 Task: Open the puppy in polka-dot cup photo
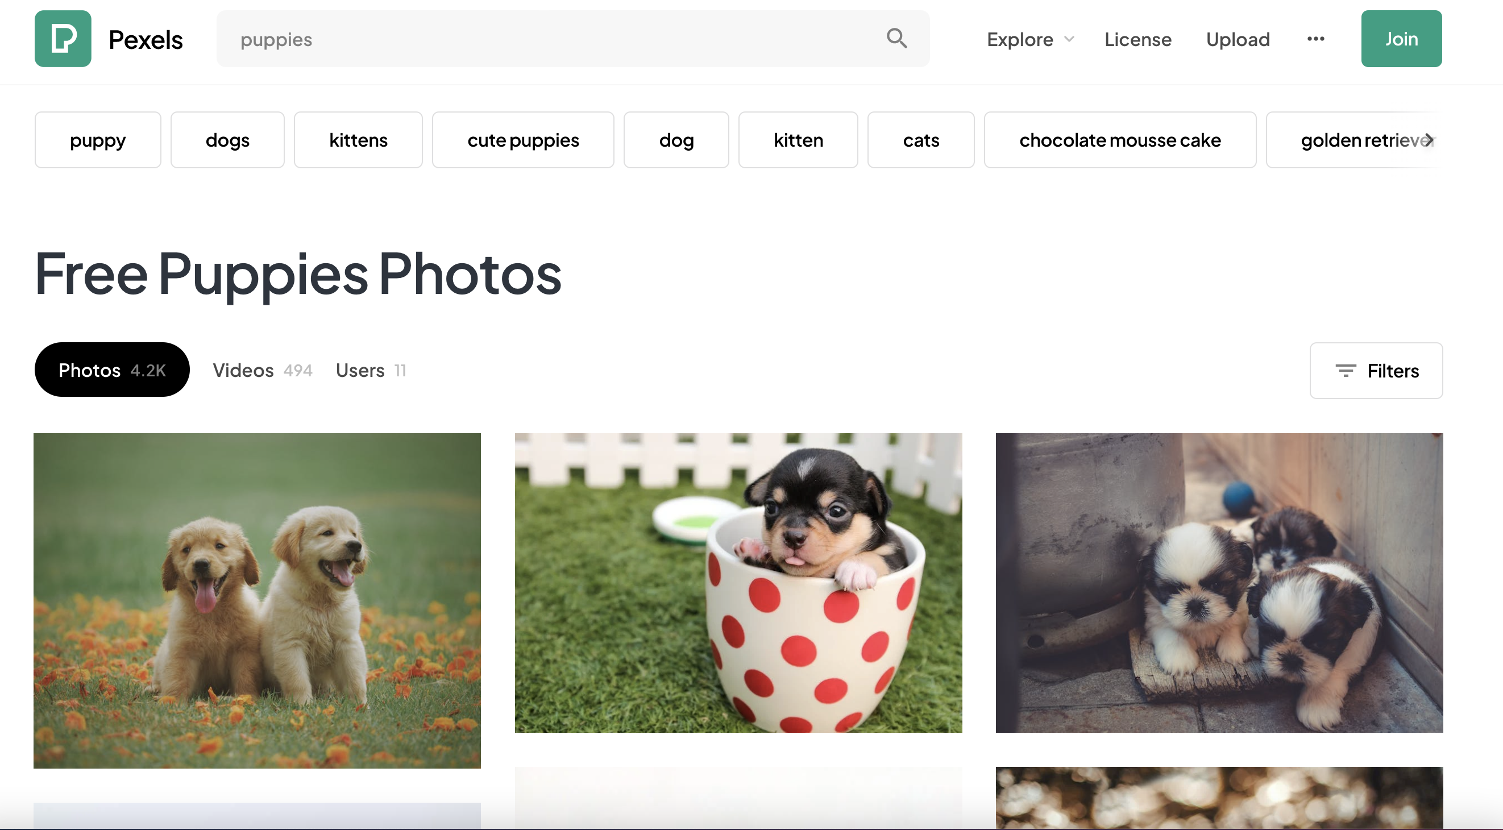tap(737, 583)
